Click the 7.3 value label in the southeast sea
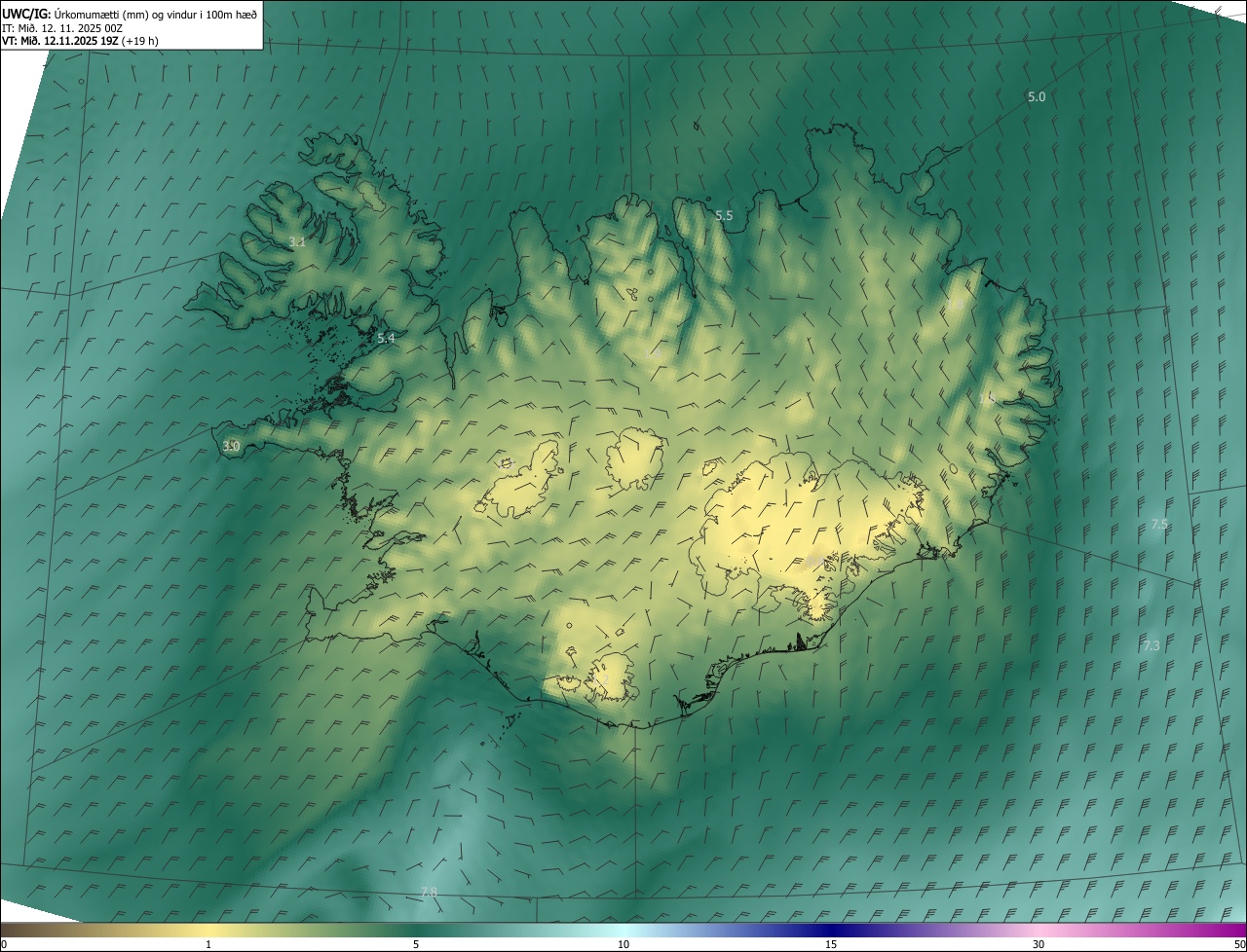Screen dimensions: 1247x952 [x=1152, y=646]
